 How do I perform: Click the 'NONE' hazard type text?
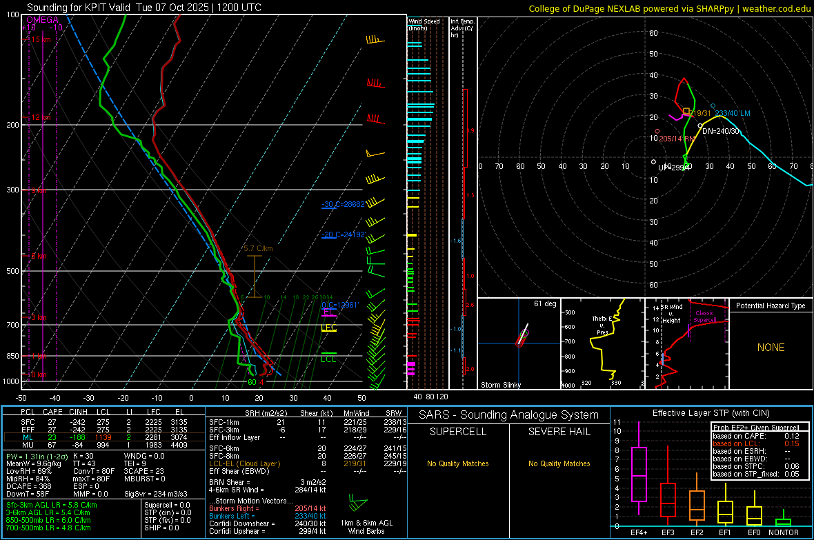click(x=771, y=348)
